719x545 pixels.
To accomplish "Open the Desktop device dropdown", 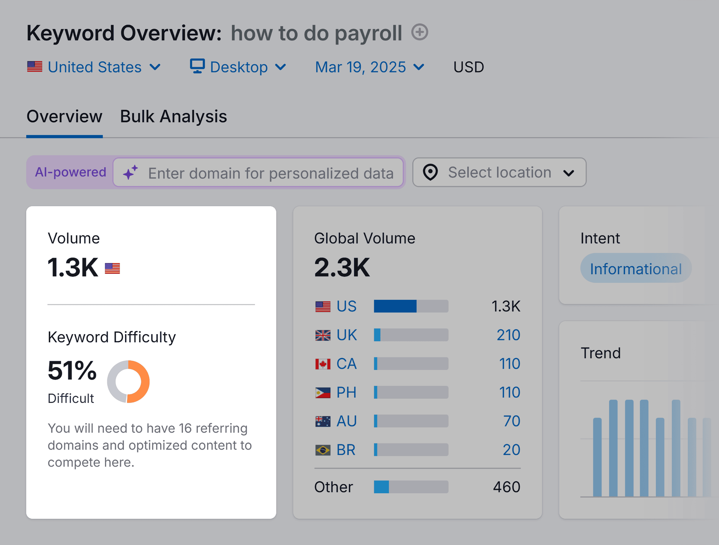I will tap(238, 67).
